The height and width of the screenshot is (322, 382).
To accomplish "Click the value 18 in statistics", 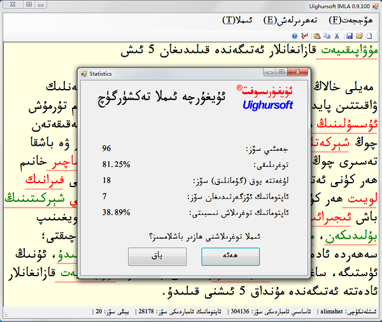I will pyautogui.click(x=106, y=181).
